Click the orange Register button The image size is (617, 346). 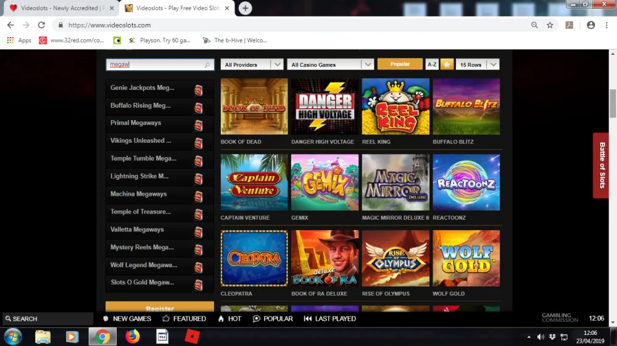pos(160,307)
